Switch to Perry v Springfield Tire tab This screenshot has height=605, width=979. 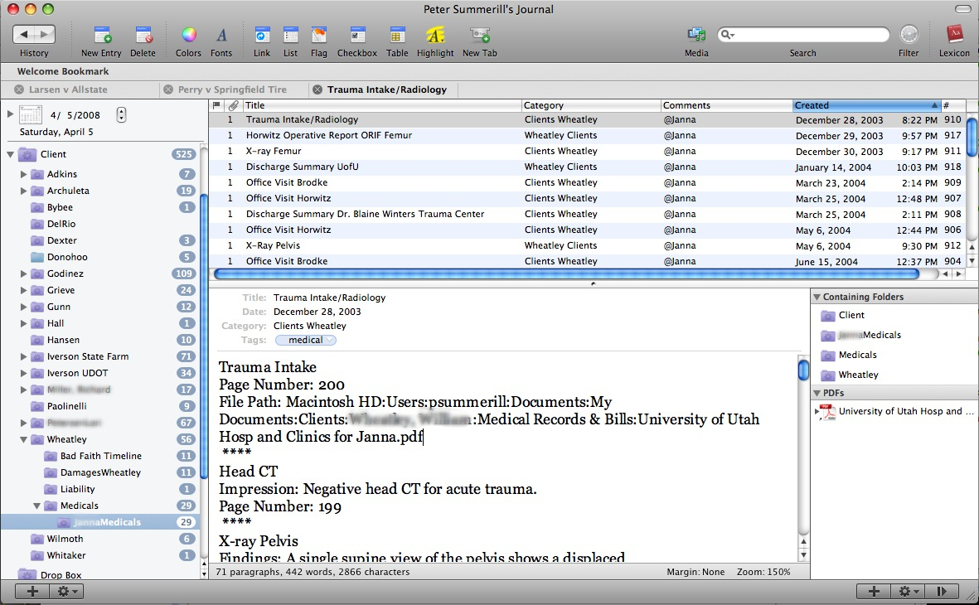232,90
